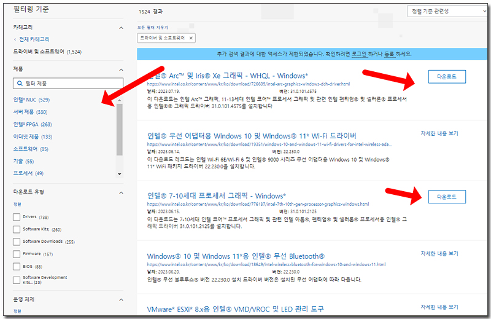
Task: Click the product list scroll-up arrow
Action: coord(119,100)
